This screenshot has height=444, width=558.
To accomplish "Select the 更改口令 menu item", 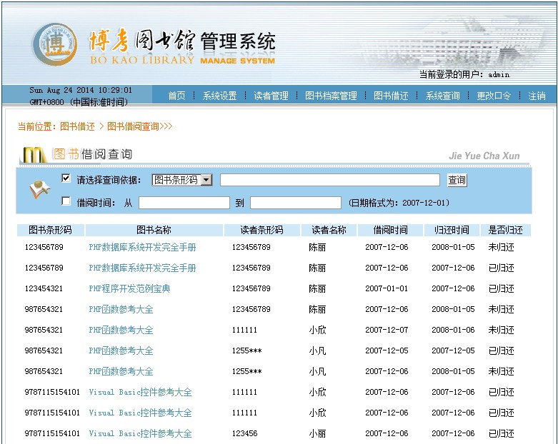I will click(494, 96).
